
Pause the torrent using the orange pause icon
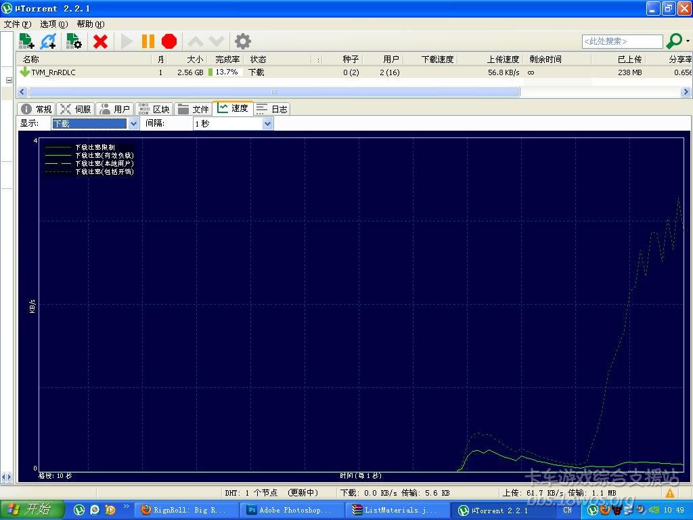point(148,41)
